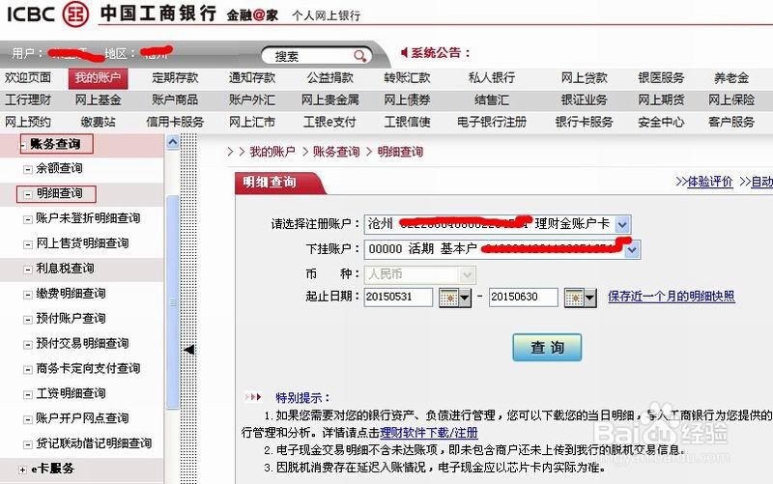The image size is (773, 484).
Task: Click the sidebar vertical scrollbar thumb
Action: (x=173, y=301)
